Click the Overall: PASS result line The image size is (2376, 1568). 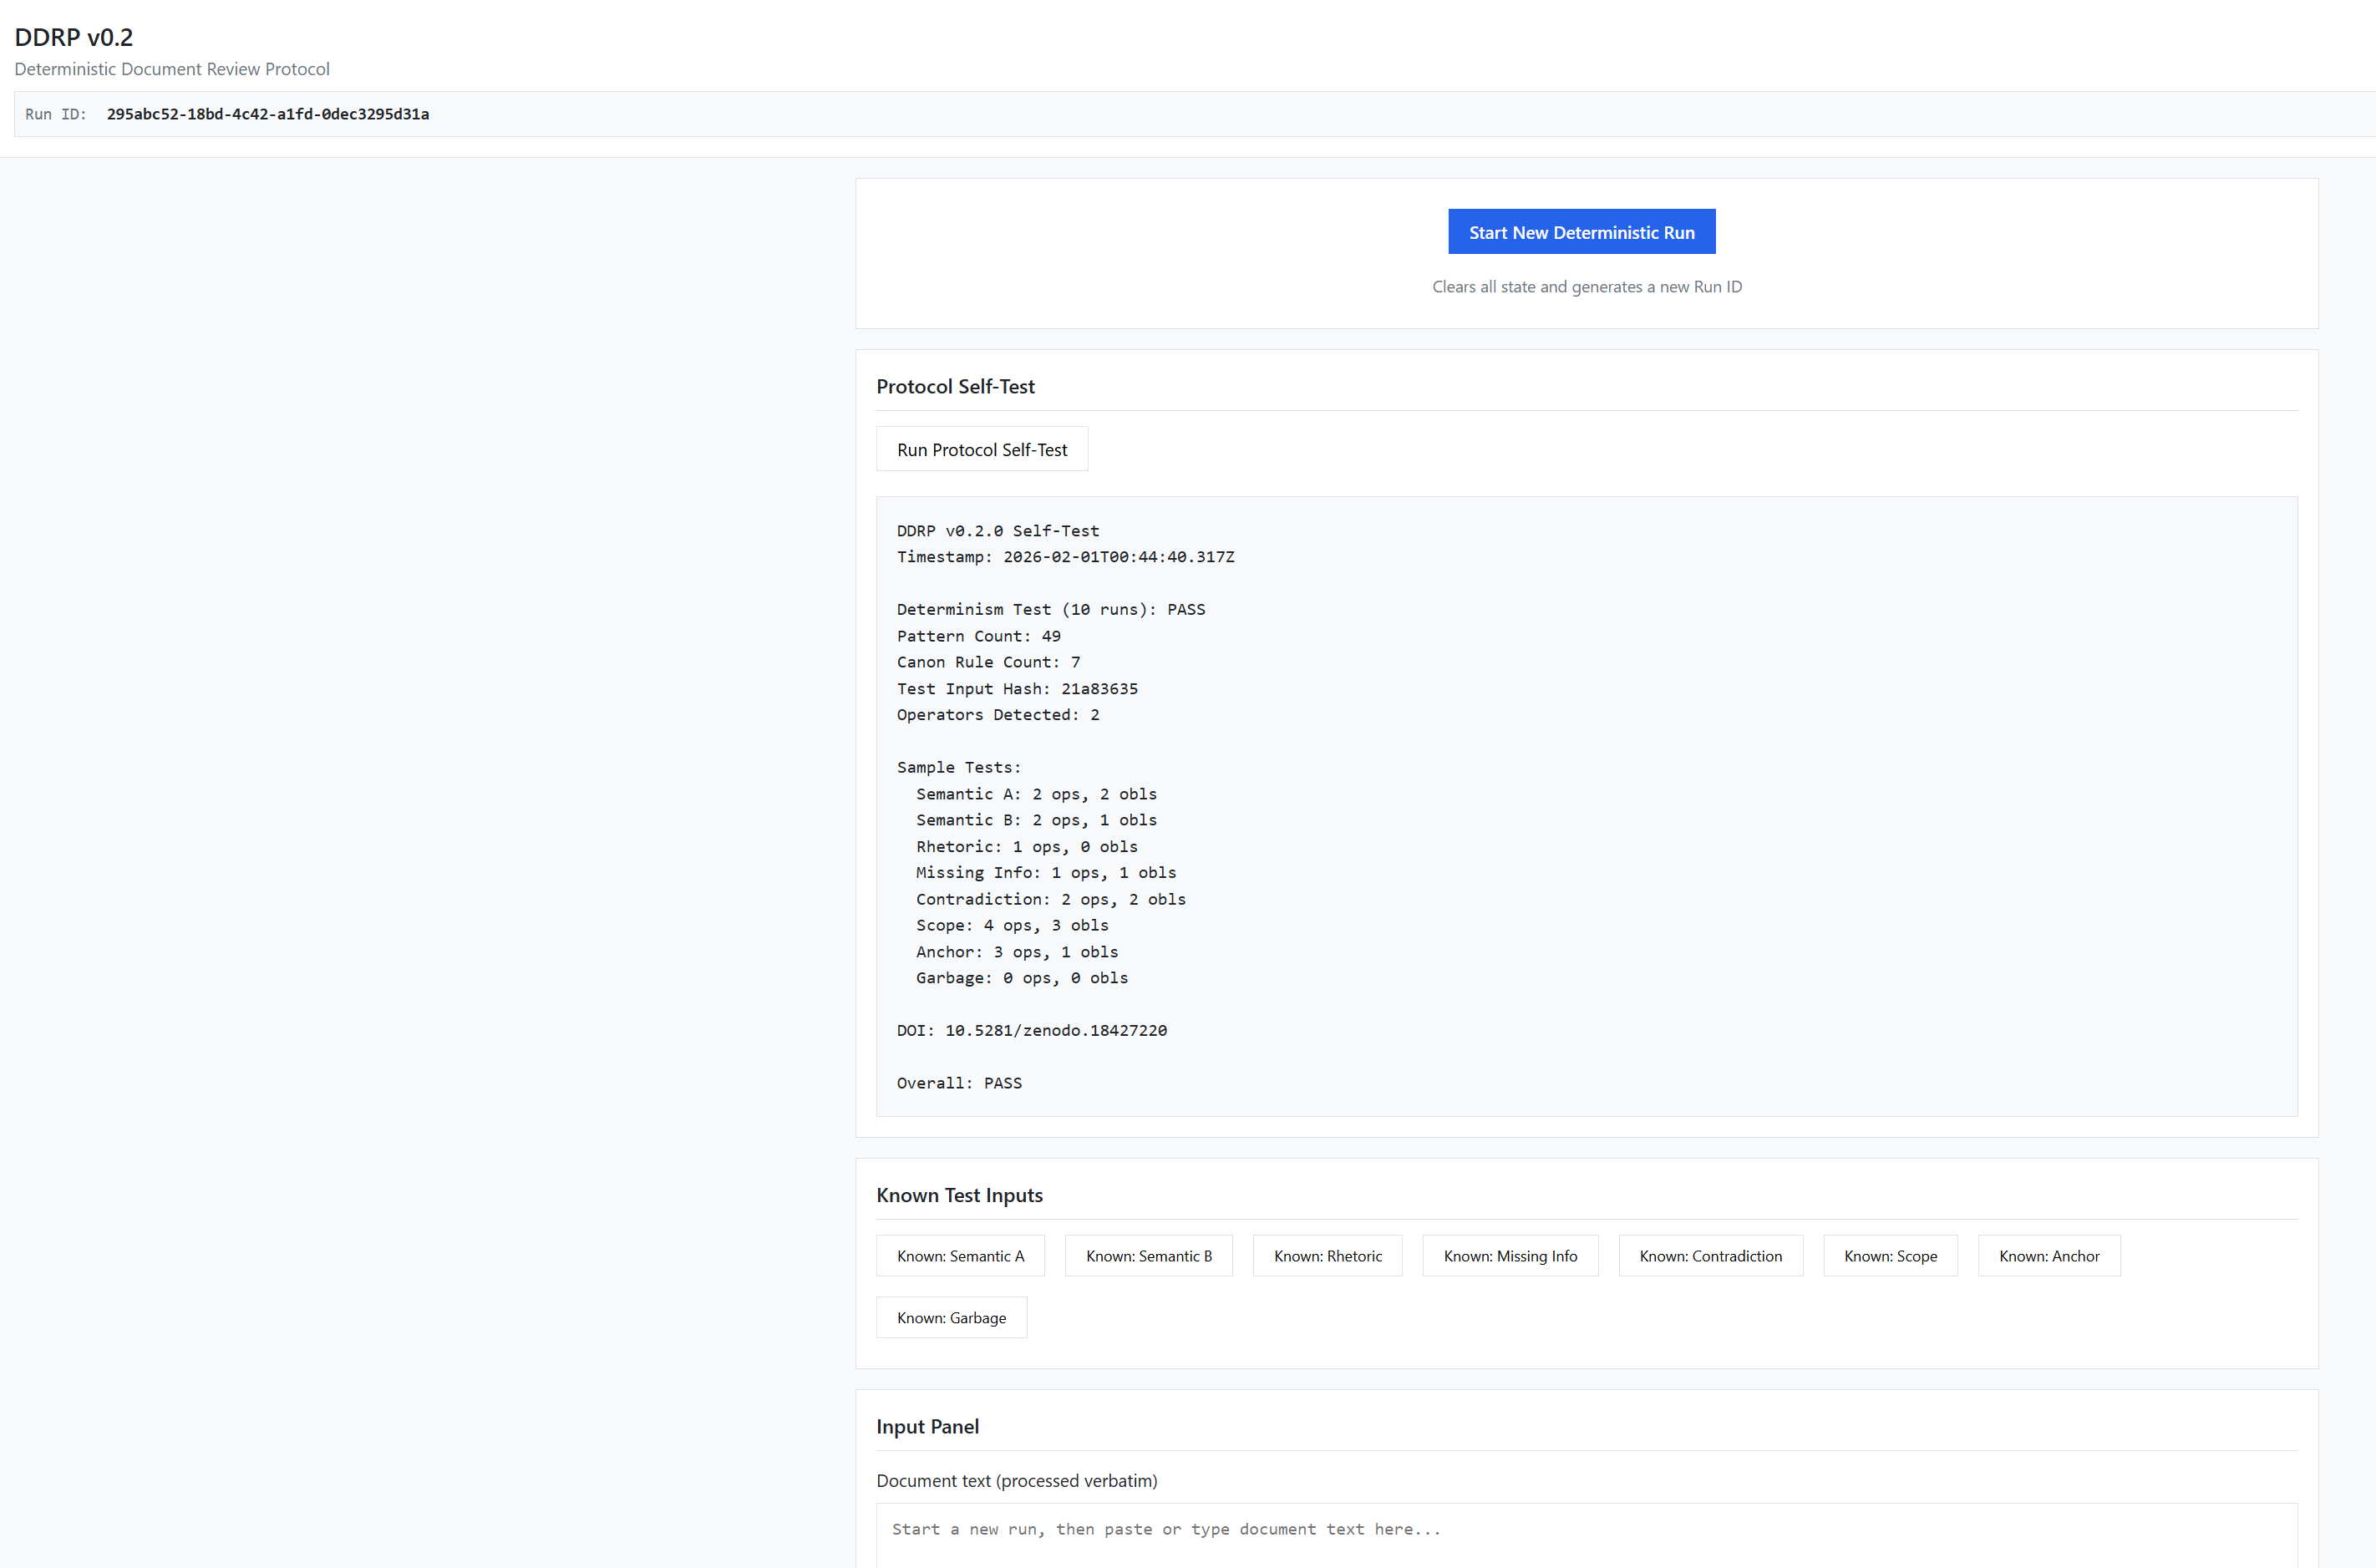[959, 1083]
